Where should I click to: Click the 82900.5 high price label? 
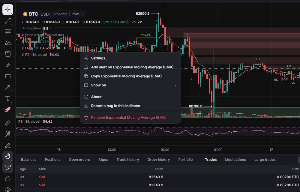tap(142, 13)
